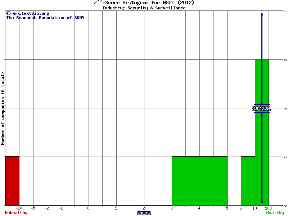Click the x-axis tick label -5
Image resolution: width=288 pixels, height=216 pixels.
[33, 208]
